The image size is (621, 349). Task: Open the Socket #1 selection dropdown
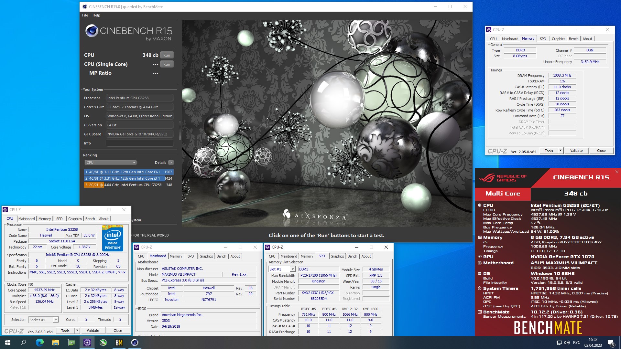[43, 320]
